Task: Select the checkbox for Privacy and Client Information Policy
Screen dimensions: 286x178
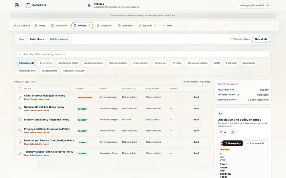Action: coord(19,131)
